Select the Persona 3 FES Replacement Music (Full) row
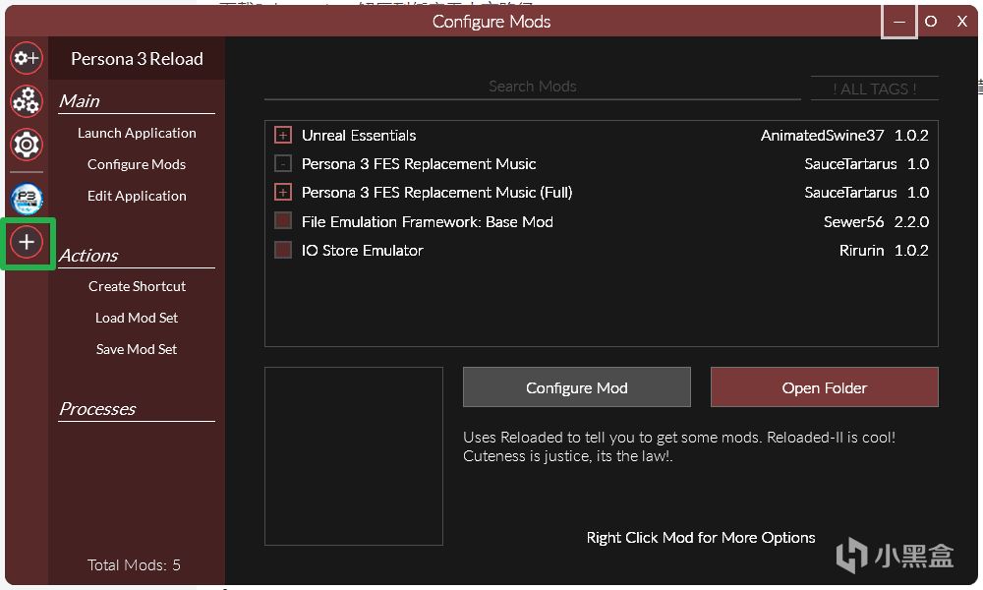Screen dimensions: 983x590 click(x=602, y=193)
